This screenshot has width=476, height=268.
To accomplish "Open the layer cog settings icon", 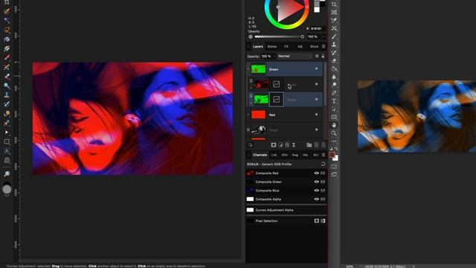I will (317, 57).
